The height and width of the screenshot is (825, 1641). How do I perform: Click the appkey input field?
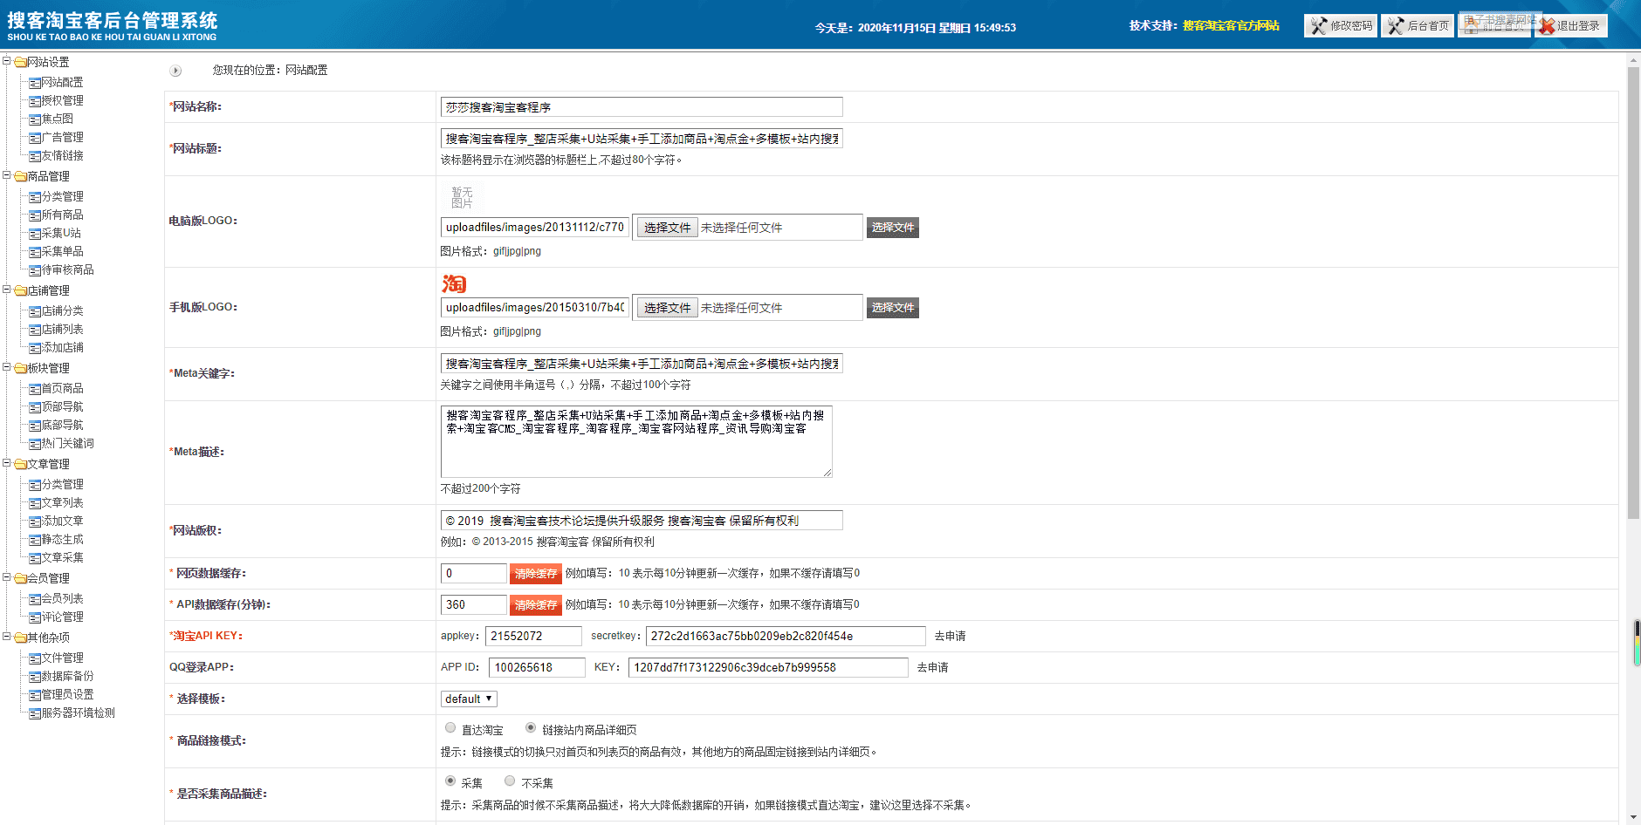pyautogui.click(x=533, y=636)
